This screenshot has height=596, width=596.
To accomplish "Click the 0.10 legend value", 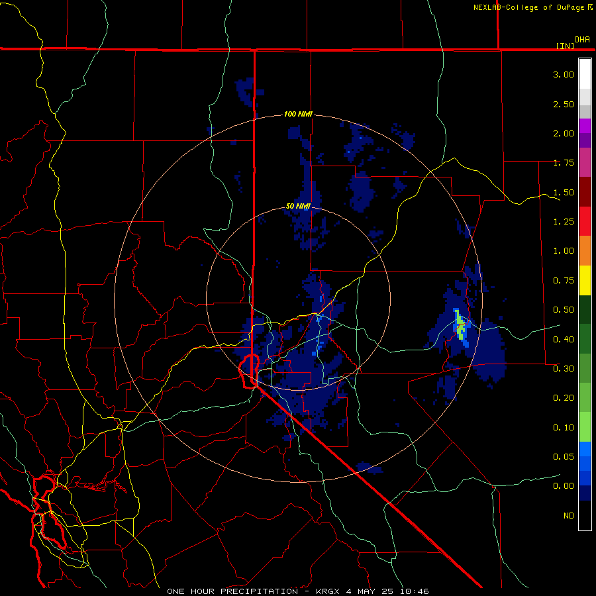I will (564, 428).
